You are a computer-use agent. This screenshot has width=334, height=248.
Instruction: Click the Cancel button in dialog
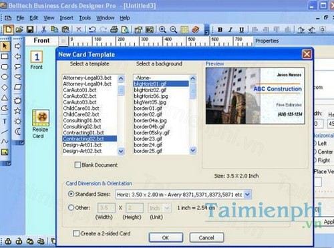(x=206, y=237)
